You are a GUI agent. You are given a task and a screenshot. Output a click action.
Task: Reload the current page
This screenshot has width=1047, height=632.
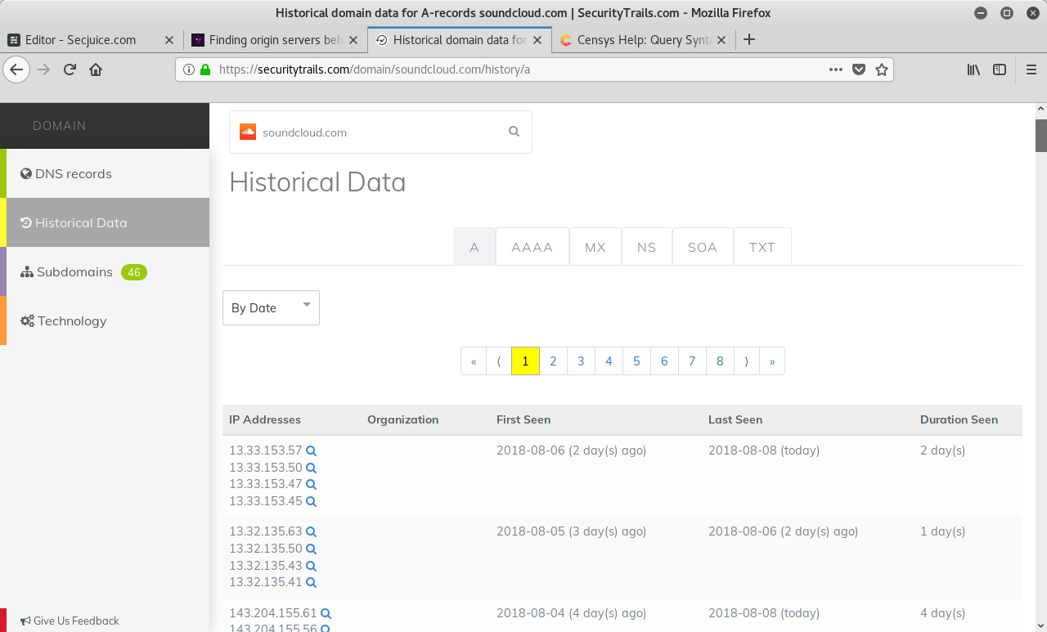[70, 69]
